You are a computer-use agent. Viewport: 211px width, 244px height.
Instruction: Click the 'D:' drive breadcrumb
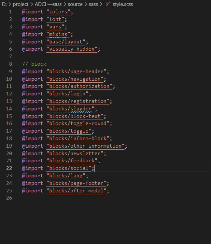point(4,4)
